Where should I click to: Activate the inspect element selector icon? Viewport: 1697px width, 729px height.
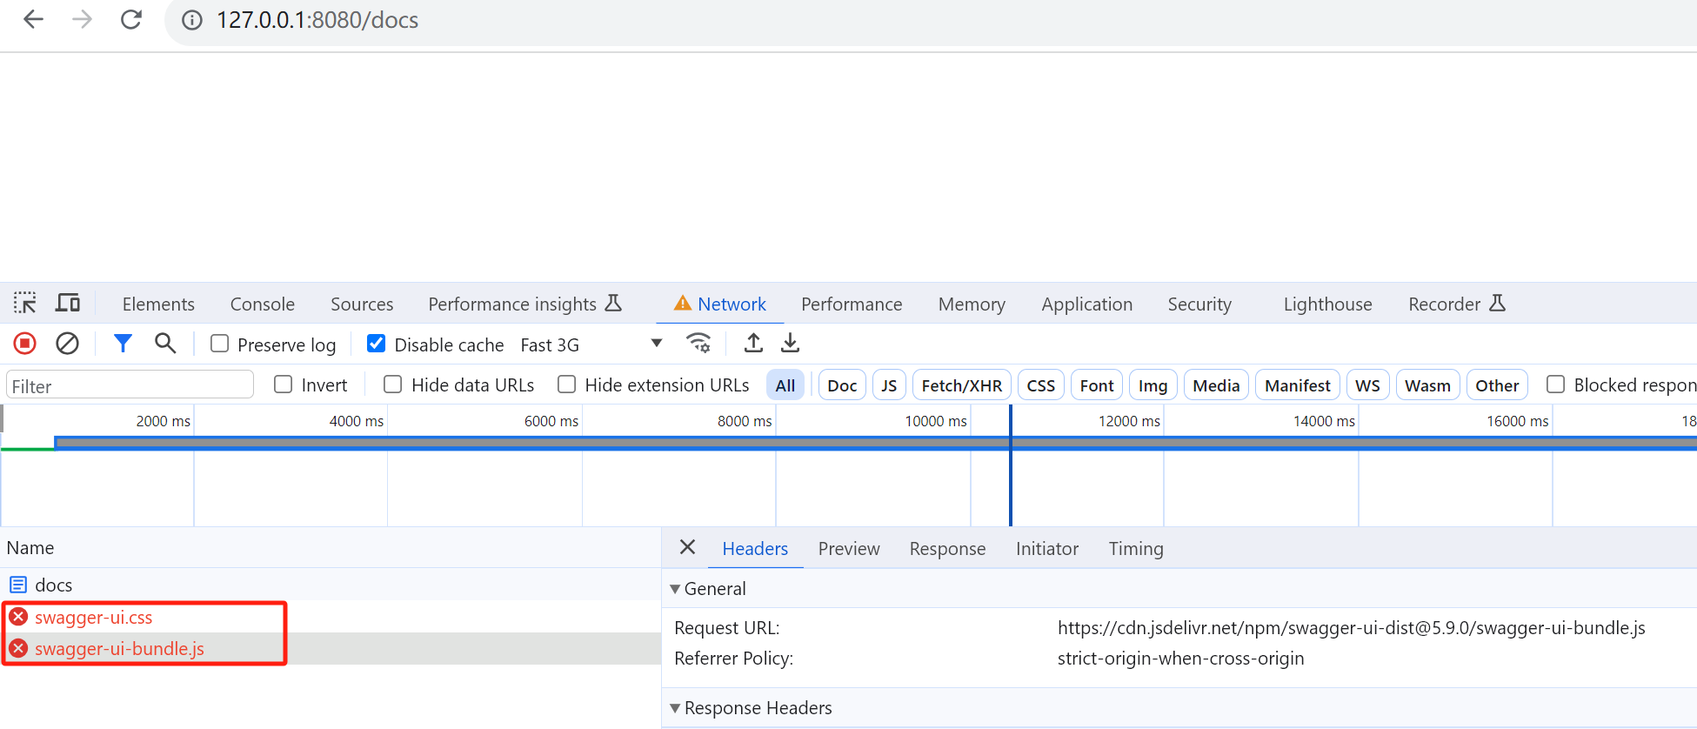pos(25,303)
